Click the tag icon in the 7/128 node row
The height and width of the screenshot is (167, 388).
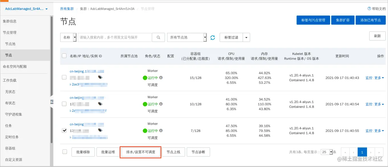point(100,130)
